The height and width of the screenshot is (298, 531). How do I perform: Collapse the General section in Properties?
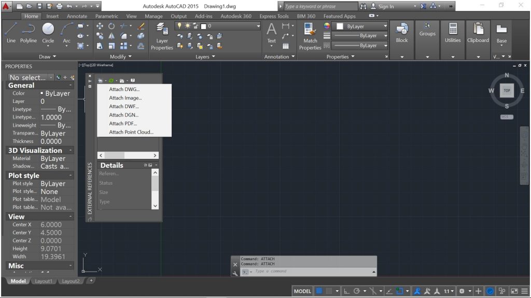pyautogui.click(x=71, y=85)
